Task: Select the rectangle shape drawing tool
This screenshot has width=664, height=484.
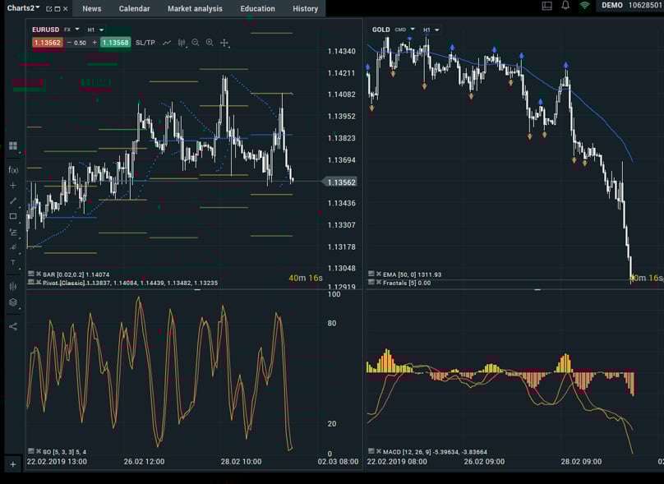Action: (13, 216)
